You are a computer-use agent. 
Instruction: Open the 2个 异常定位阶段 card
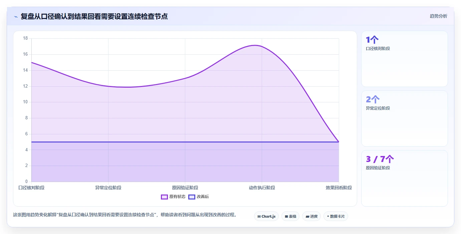405,118
